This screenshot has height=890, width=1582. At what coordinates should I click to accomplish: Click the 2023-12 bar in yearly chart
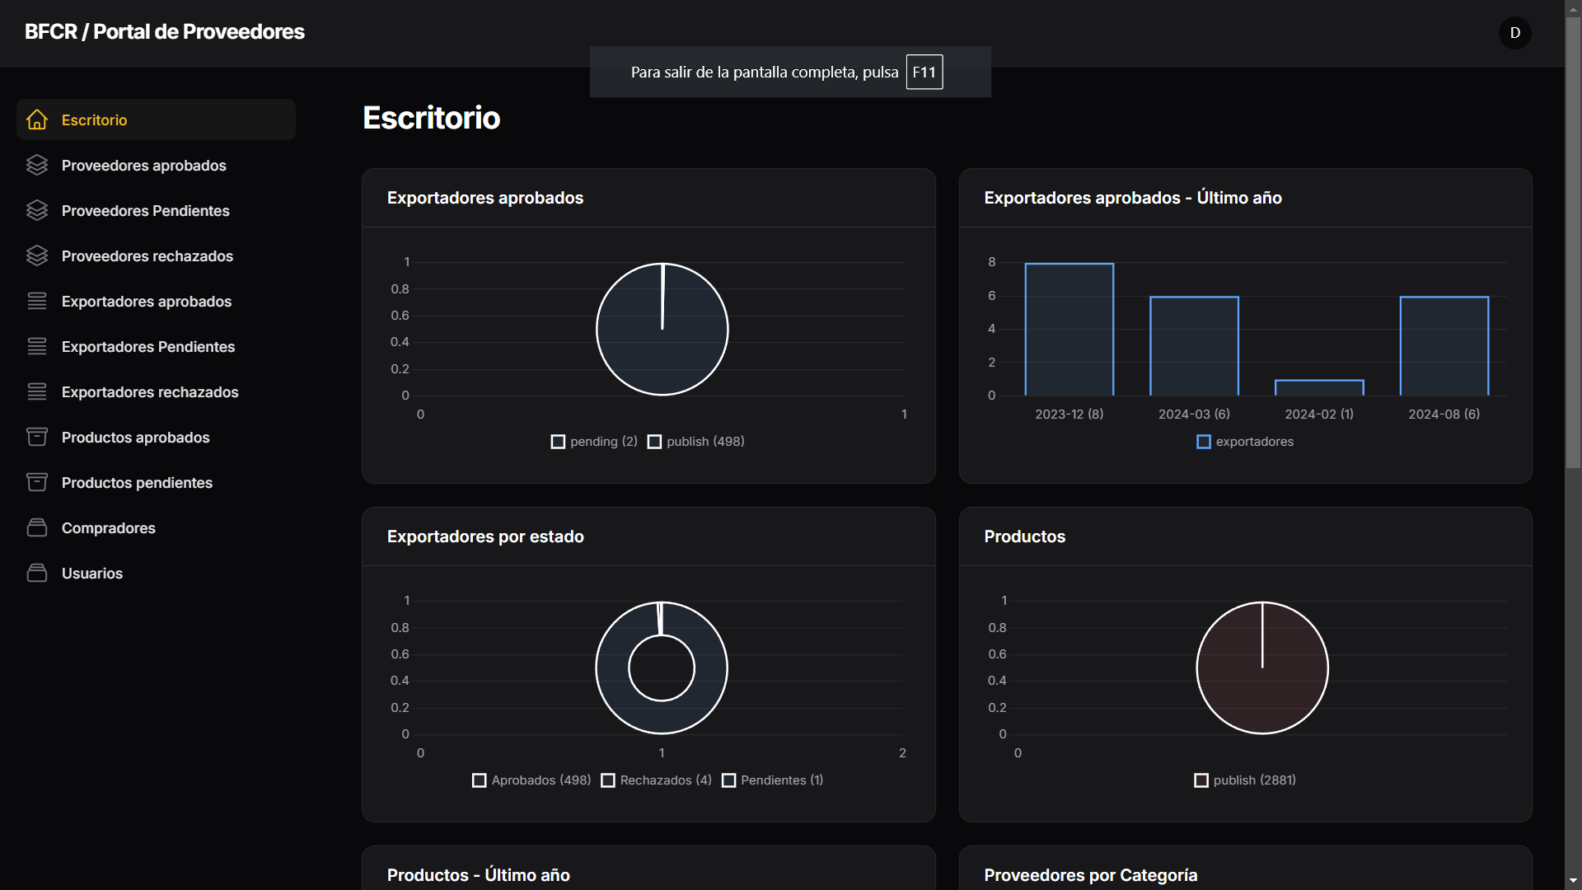tap(1069, 330)
